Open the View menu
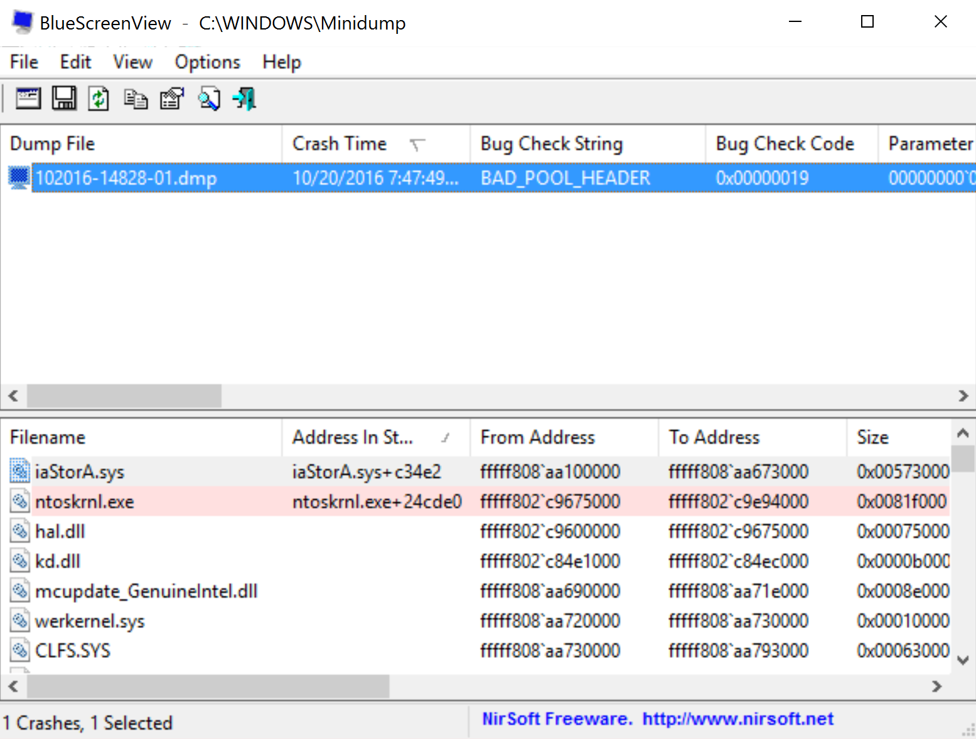976x739 pixels. [132, 62]
